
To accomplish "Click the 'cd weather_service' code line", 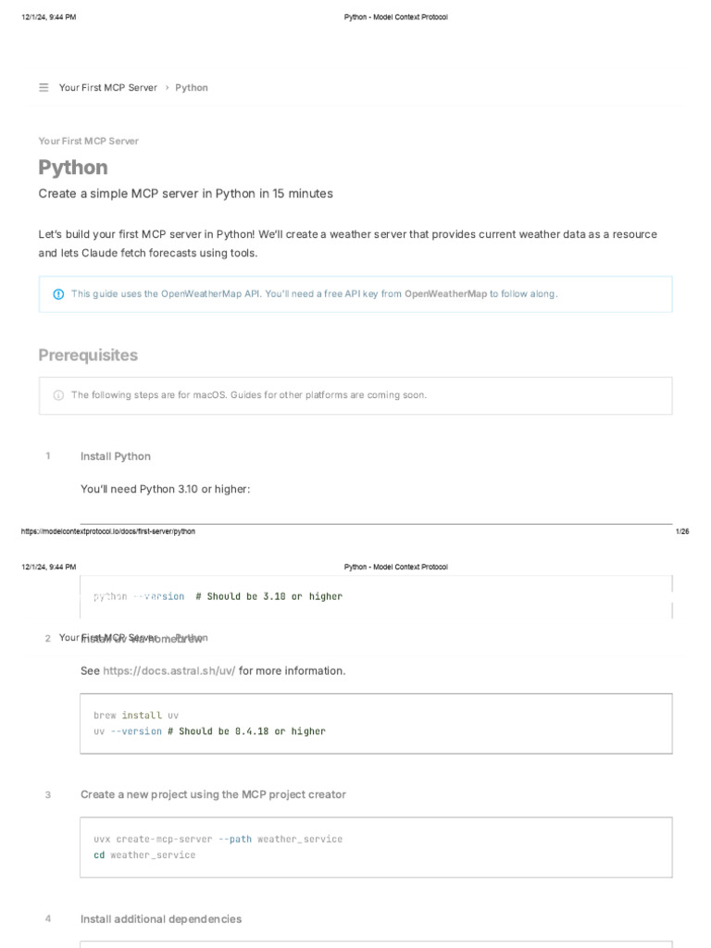I will [144, 854].
